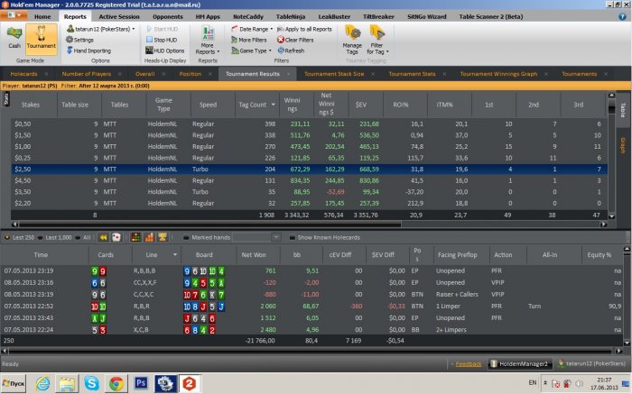Open Chrome from the taskbar
Screen dimensions: 632x394
click(x=116, y=383)
